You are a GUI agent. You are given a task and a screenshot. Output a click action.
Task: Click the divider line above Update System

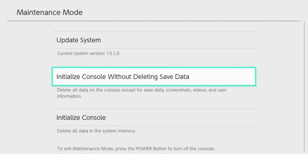pos(154,32)
